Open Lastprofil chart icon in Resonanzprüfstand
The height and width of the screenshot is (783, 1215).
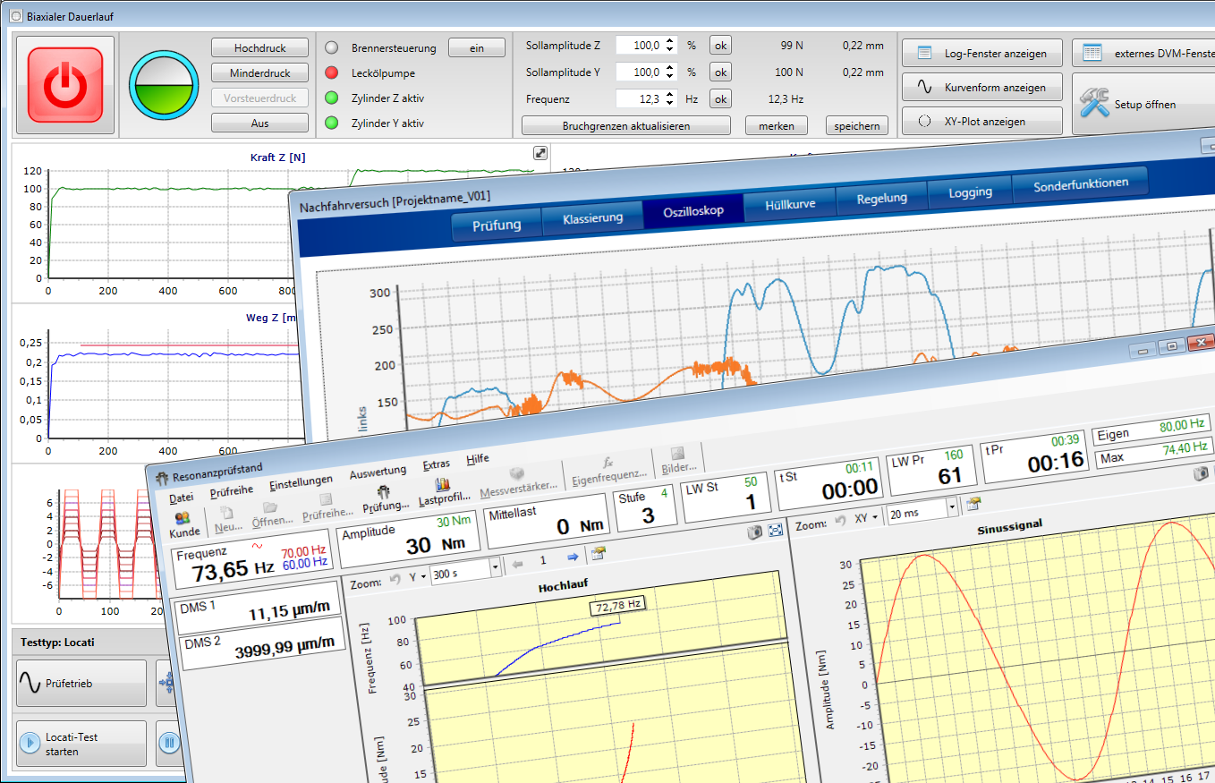pos(442,484)
